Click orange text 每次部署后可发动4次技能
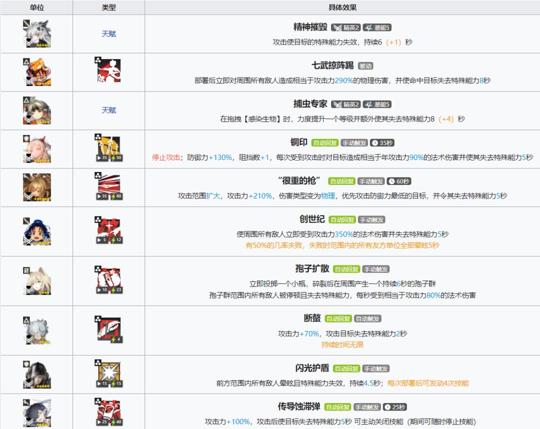540x429 pixels. [428, 383]
